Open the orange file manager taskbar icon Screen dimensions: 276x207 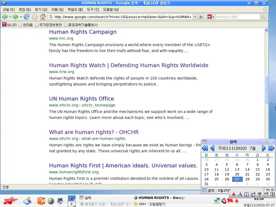tap(41, 201)
